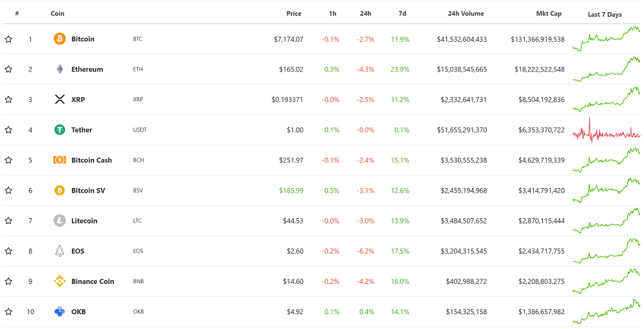Viewport: 644px width, 329px height.
Task: Sort by 24h change column header
Action: click(x=366, y=14)
